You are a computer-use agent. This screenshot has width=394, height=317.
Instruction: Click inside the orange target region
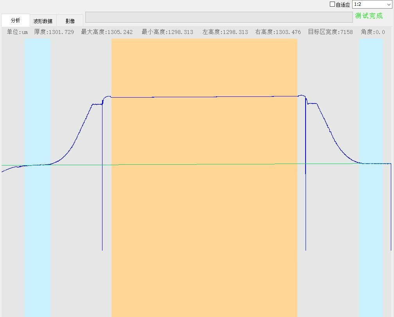[x=204, y=215]
